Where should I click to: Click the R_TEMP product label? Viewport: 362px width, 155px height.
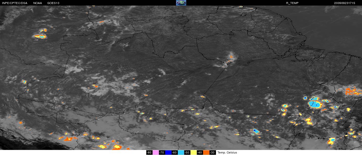pyautogui.click(x=292, y=3)
